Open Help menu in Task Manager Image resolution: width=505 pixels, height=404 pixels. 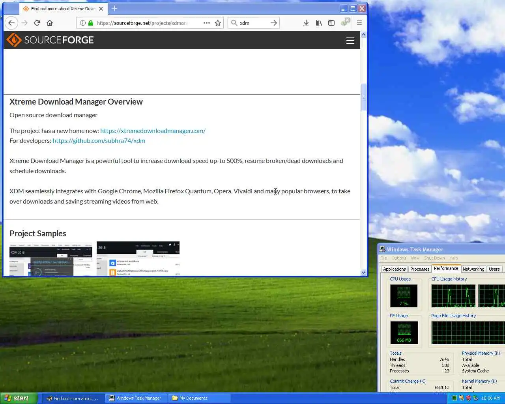coord(454,258)
